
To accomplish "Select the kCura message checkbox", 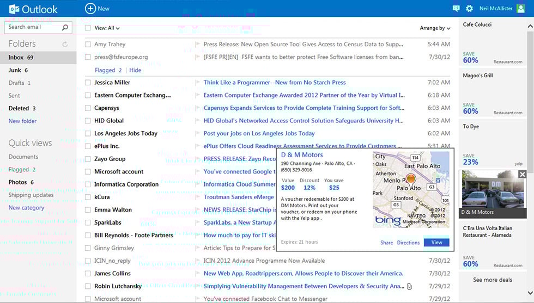I will 88,197.
